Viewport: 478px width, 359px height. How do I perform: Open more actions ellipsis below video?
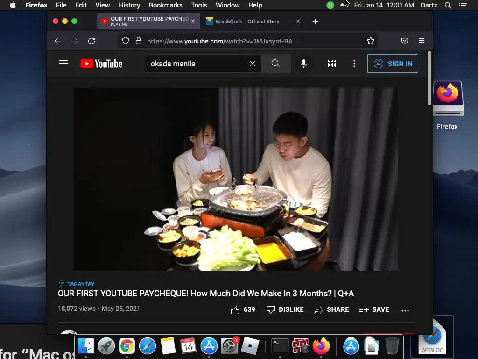pyautogui.click(x=405, y=310)
